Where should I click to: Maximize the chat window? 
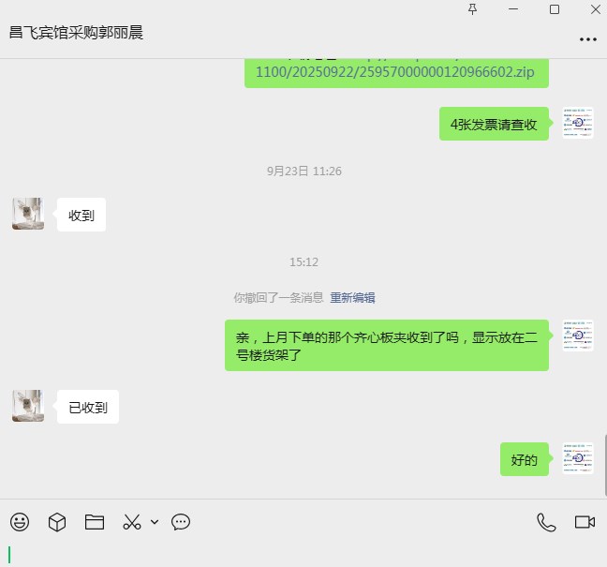coord(555,9)
